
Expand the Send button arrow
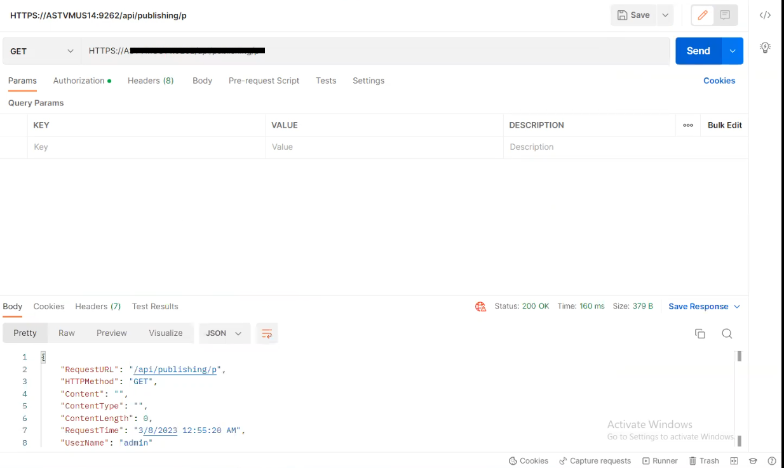click(x=733, y=51)
